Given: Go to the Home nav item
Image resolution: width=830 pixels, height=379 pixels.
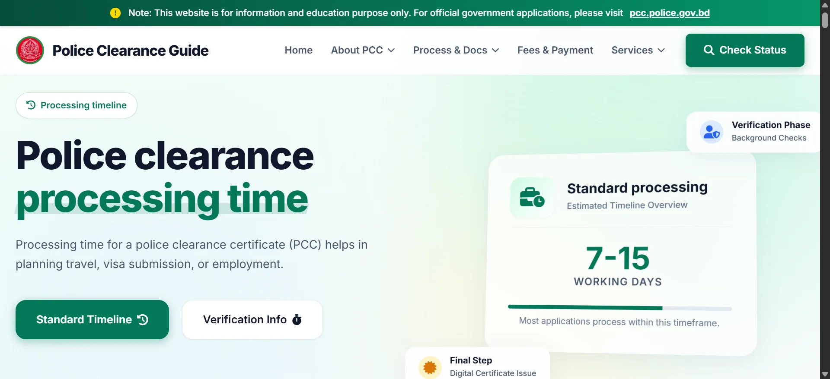Looking at the screenshot, I should (298, 50).
